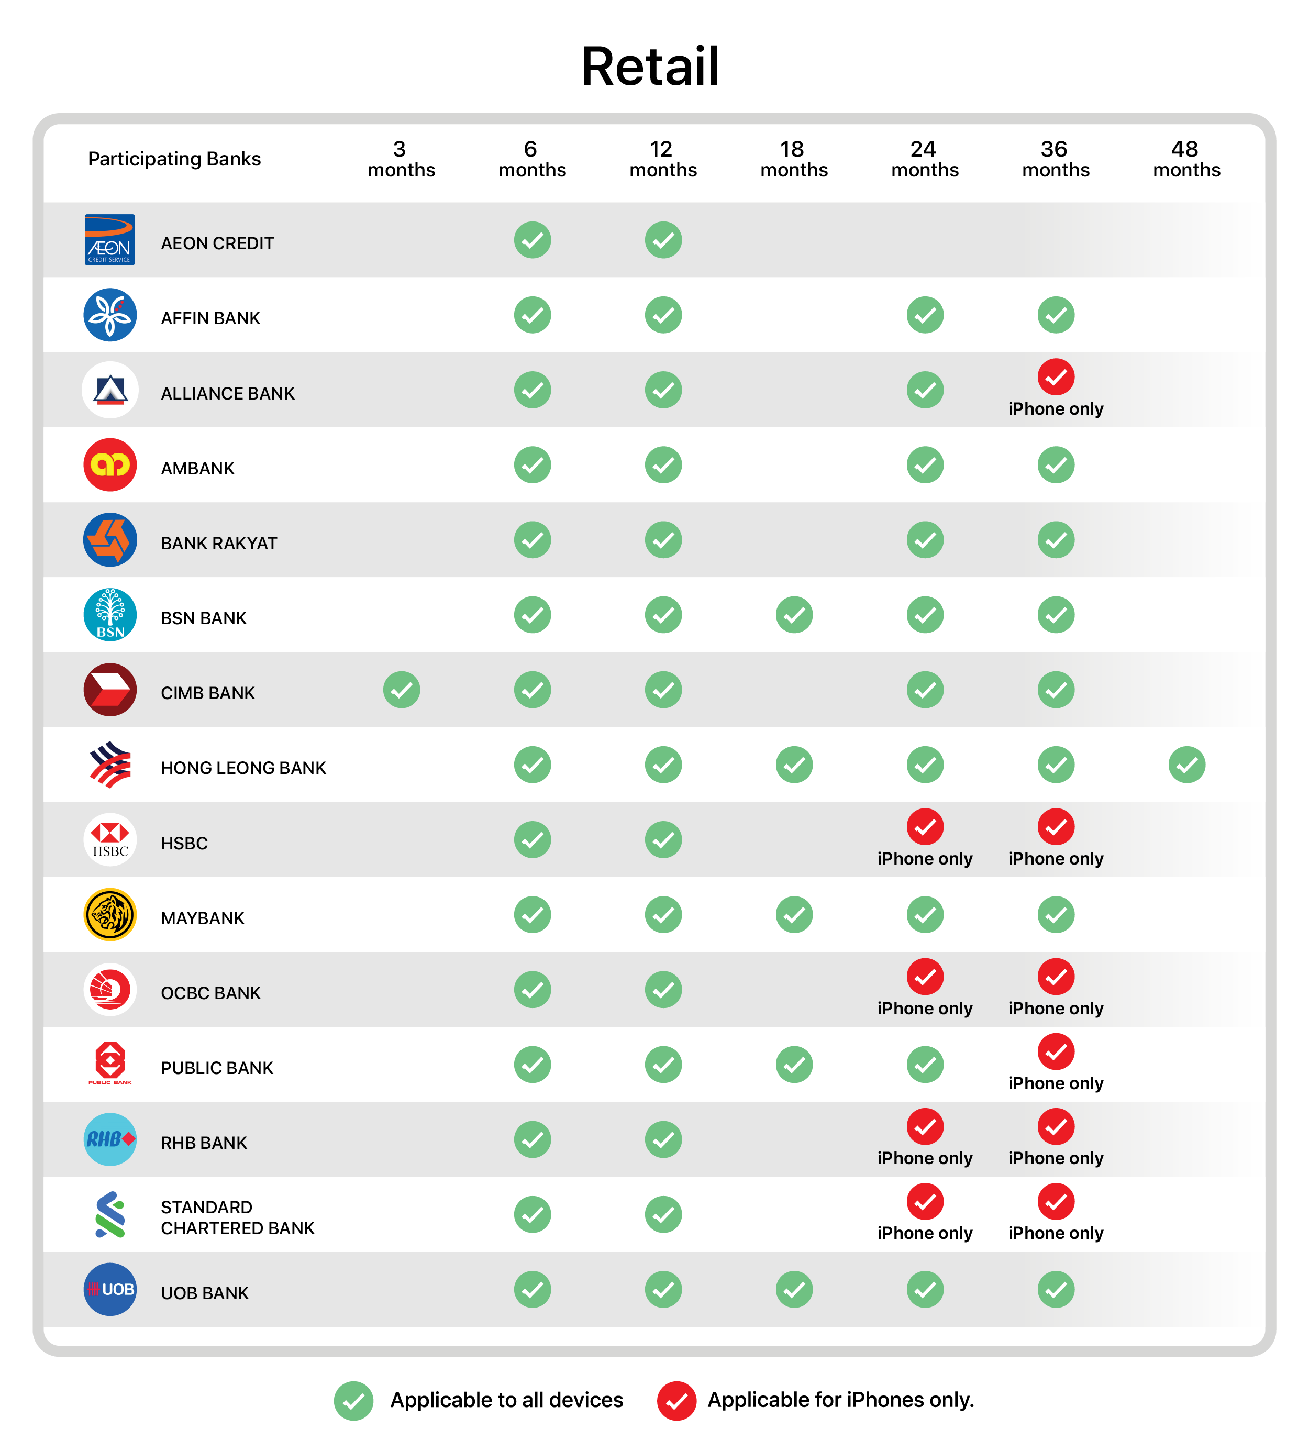Screen dimensions: 1309x1440
Task: Click the AmBank red logo
Action: tap(110, 465)
